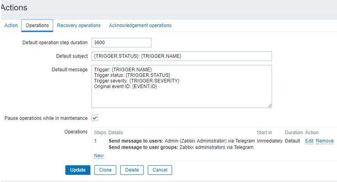The height and width of the screenshot is (182, 337).
Task: Click the Default operation step duration field
Action: click(121, 43)
